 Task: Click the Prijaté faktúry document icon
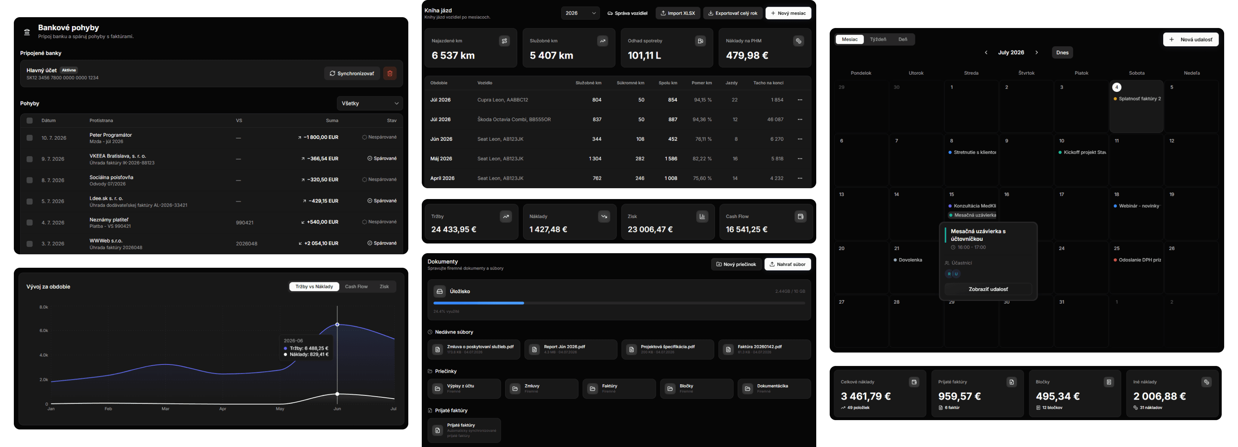1012,382
